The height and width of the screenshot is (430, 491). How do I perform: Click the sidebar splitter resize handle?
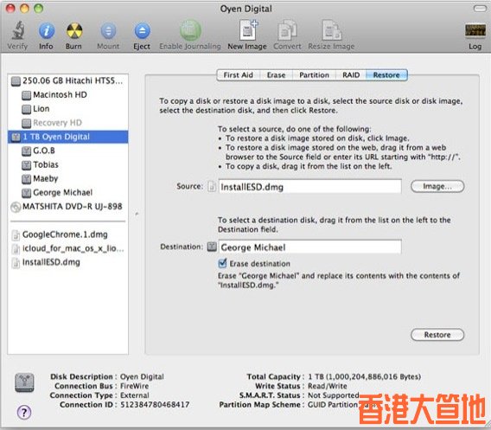coord(137,215)
